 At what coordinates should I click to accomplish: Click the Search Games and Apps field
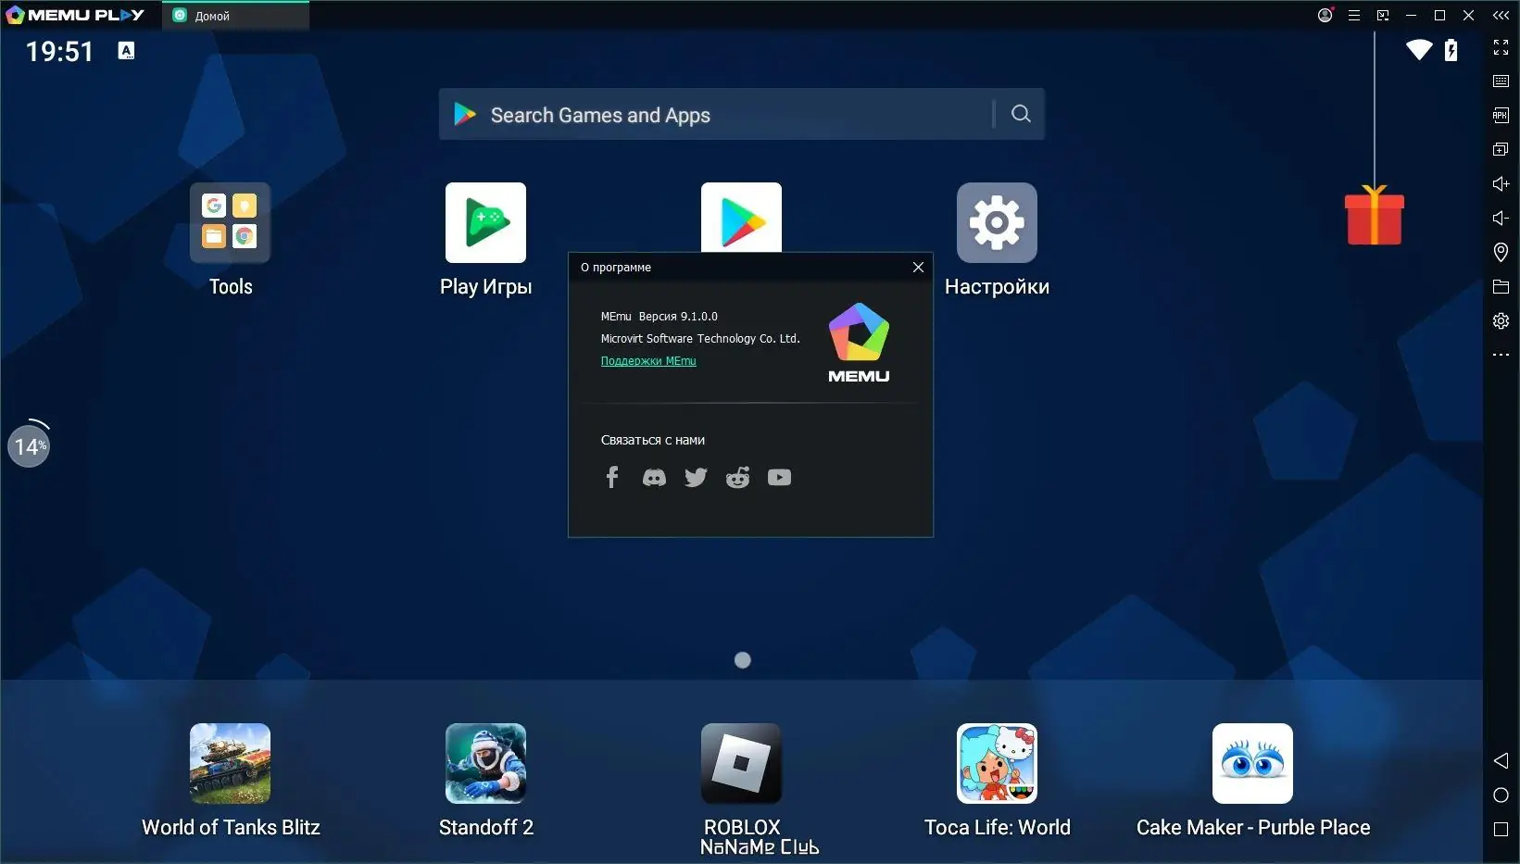(x=741, y=114)
